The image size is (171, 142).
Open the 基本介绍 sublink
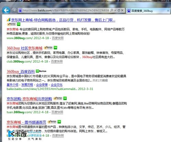point(12,85)
